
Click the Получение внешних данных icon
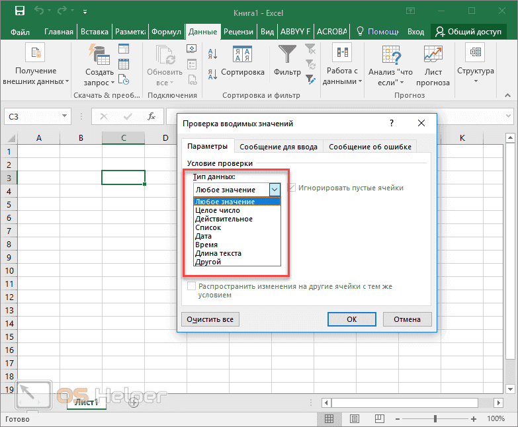[x=35, y=54]
